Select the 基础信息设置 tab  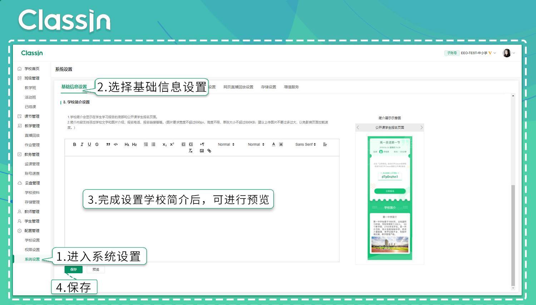(x=74, y=87)
